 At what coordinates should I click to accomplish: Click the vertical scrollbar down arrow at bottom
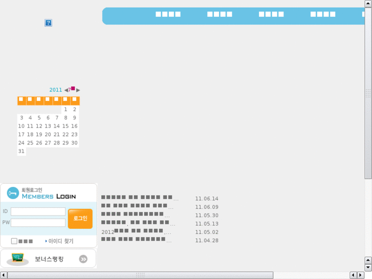point(368,267)
